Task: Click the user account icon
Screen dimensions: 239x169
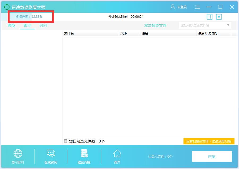Action: 173,7
